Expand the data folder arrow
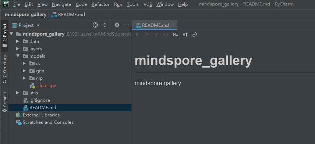The image size is (315, 144). tap(18, 42)
